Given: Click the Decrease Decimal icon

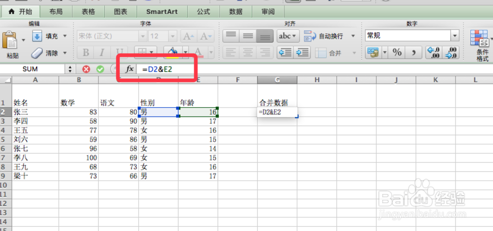Looking at the screenshot, I should coord(451,52).
